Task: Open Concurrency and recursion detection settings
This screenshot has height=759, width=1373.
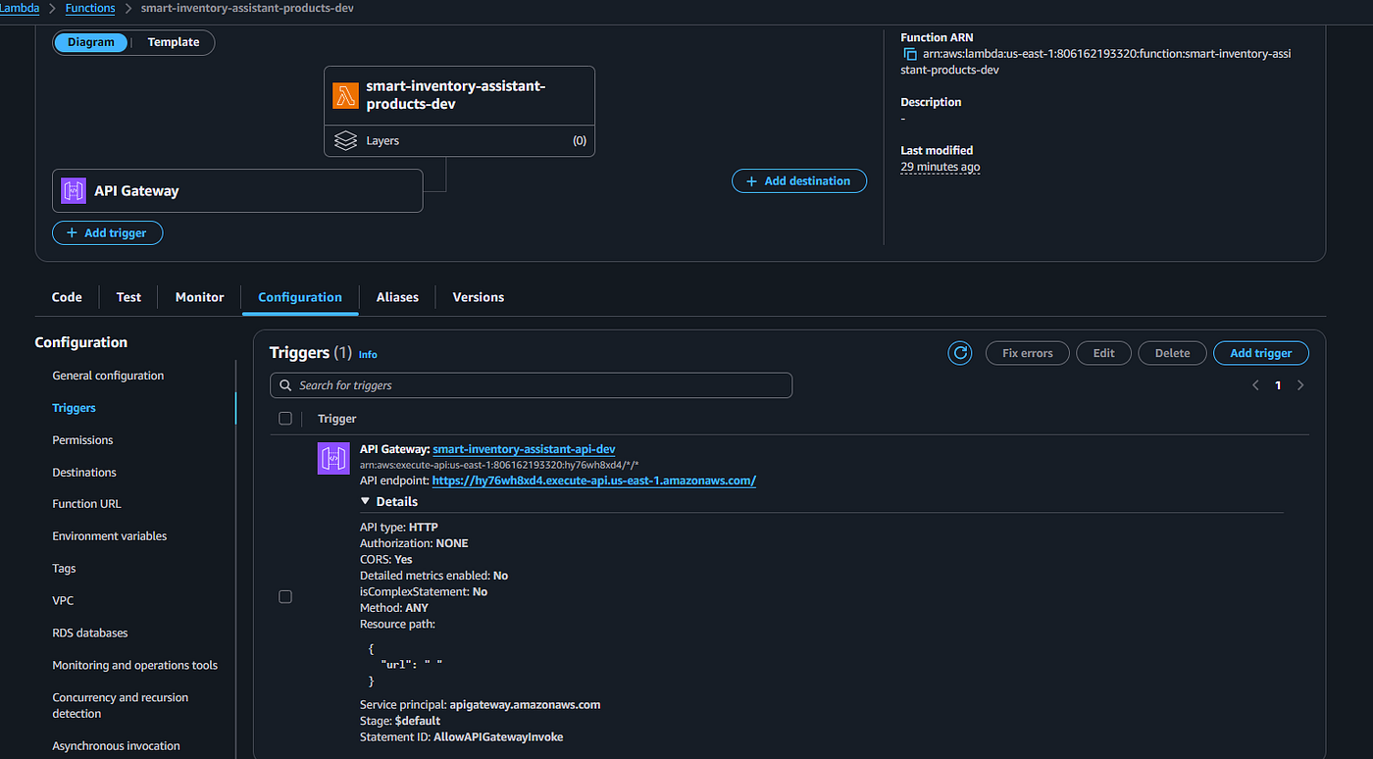Action: pyautogui.click(x=121, y=705)
